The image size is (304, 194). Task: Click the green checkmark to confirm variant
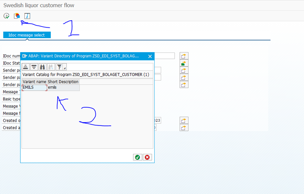tap(137, 157)
